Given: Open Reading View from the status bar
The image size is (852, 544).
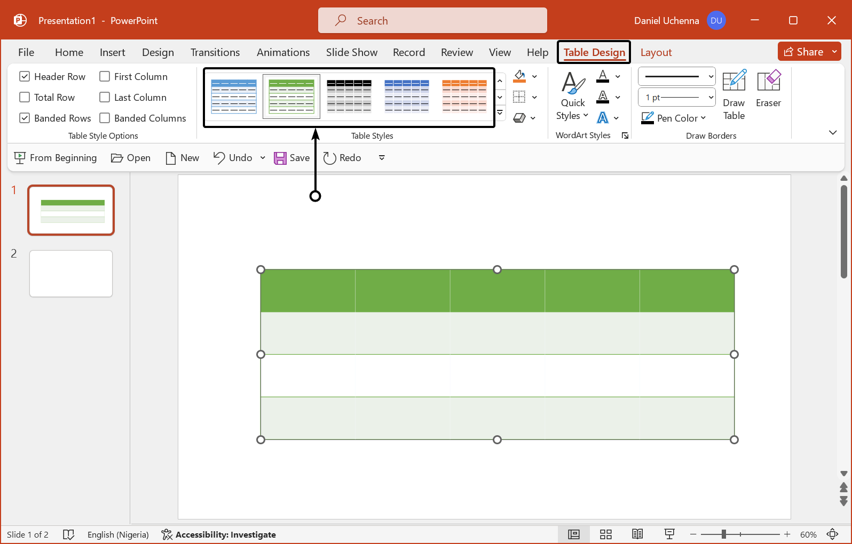Looking at the screenshot, I should (637, 534).
